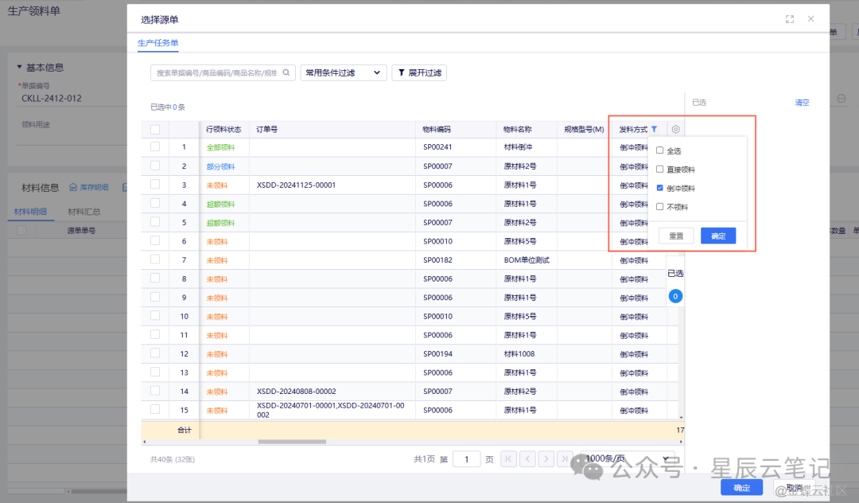Tick the 直接领料 filter checkbox
The width and height of the screenshot is (859, 503).
(x=660, y=170)
